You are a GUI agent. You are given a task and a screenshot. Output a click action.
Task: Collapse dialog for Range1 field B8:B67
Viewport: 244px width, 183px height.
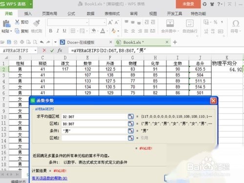[x=131, y=123]
